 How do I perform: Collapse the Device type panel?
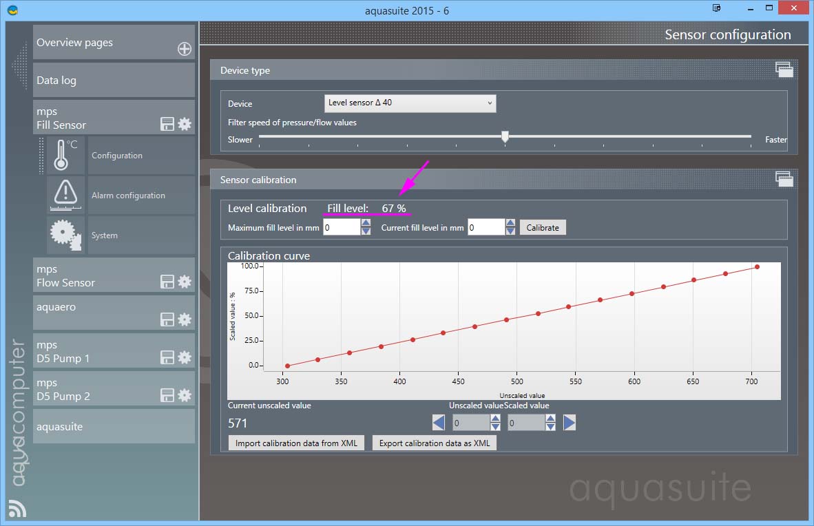(784, 70)
